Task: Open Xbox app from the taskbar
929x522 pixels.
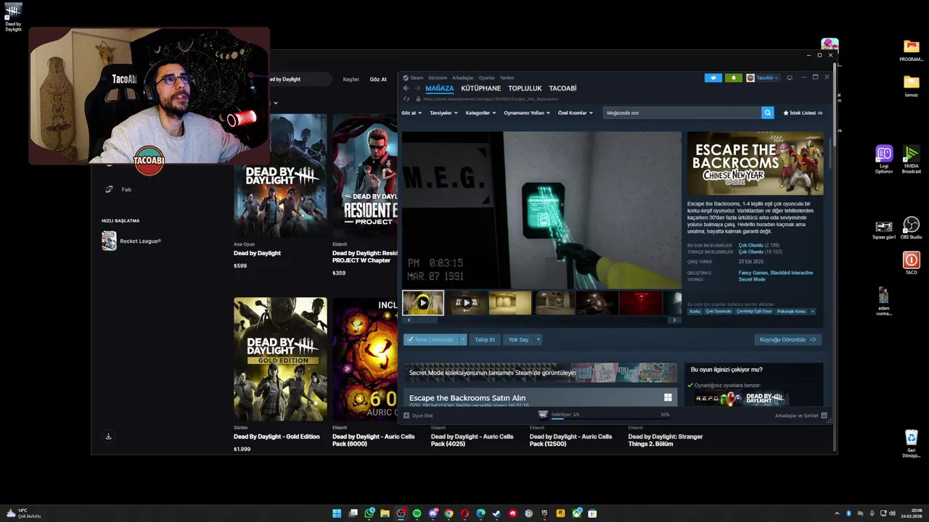Action: tap(576, 513)
